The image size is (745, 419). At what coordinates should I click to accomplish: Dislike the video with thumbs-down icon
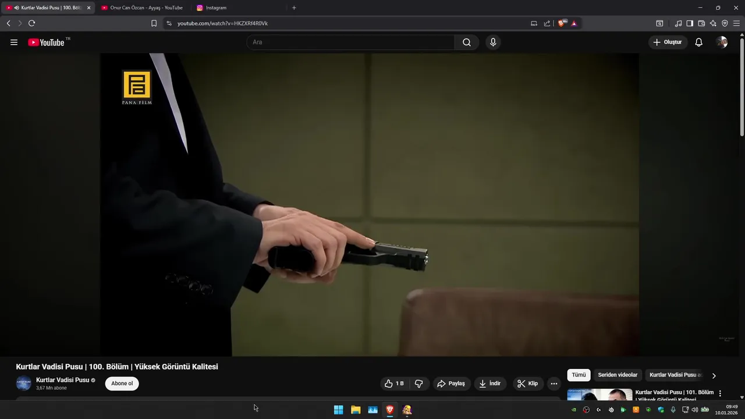418,384
